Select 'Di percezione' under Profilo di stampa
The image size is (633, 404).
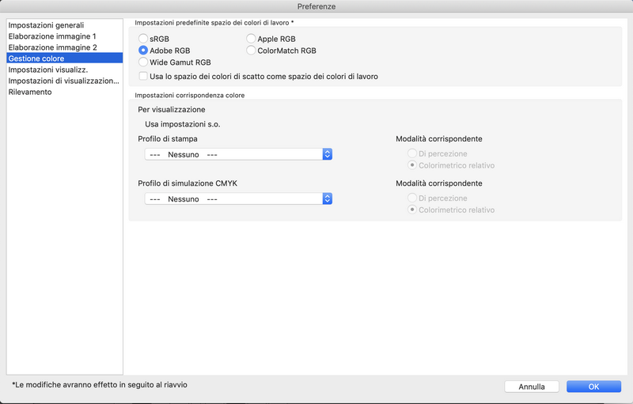click(412, 153)
